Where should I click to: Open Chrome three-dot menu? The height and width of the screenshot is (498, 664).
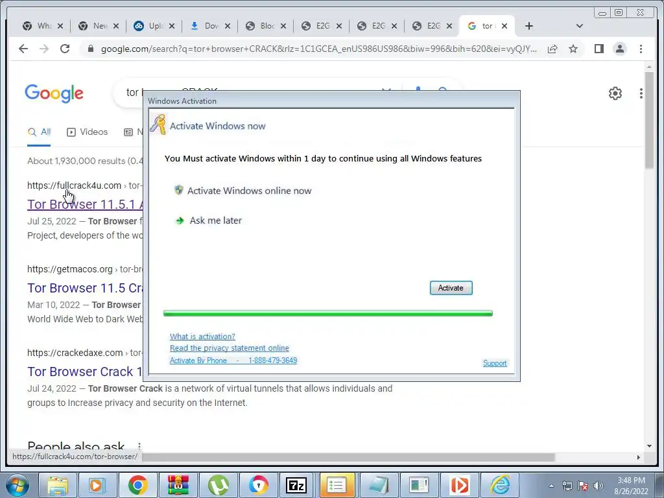pyautogui.click(x=641, y=49)
